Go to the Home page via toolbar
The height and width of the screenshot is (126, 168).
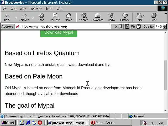tap(69, 17)
